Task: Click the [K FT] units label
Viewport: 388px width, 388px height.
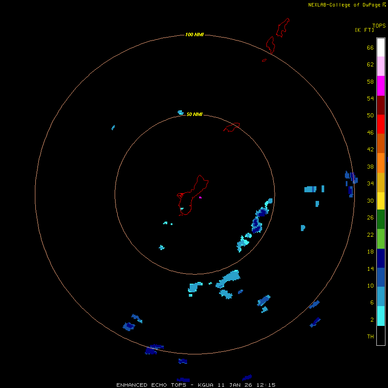Action: [x=364, y=30]
